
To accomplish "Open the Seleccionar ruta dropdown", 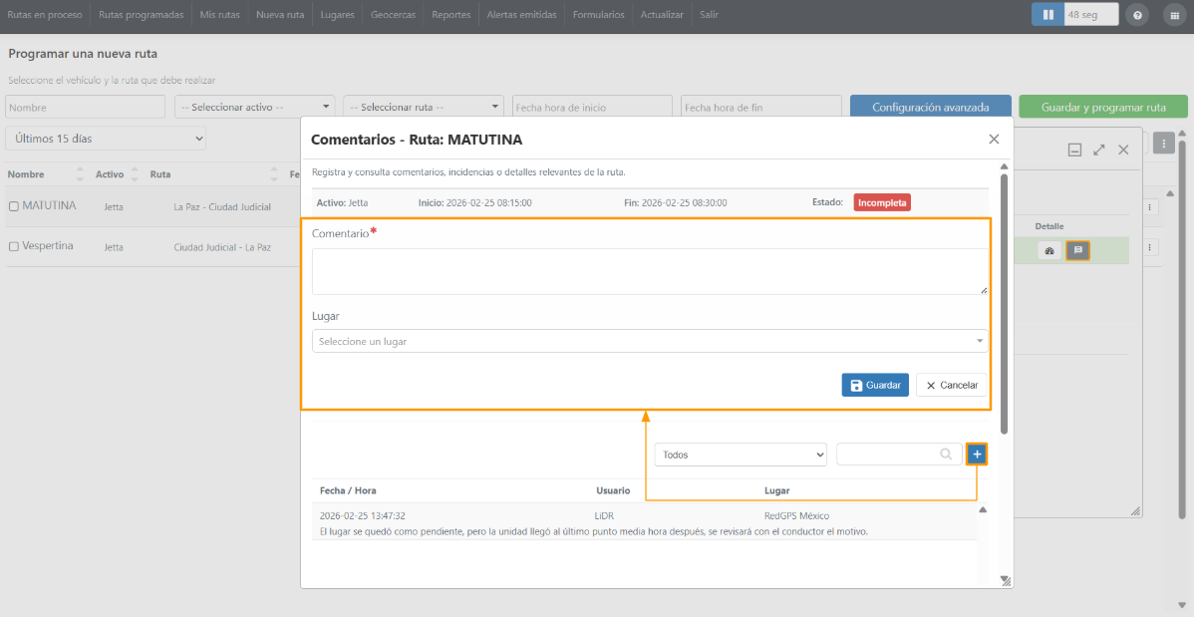I will [425, 107].
